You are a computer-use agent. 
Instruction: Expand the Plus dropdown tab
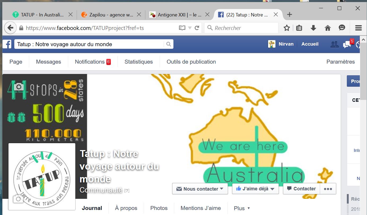click(x=242, y=208)
